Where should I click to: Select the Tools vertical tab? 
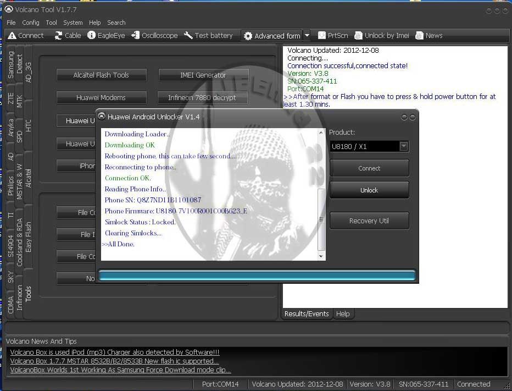pyautogui.click(x=29, y=293)
